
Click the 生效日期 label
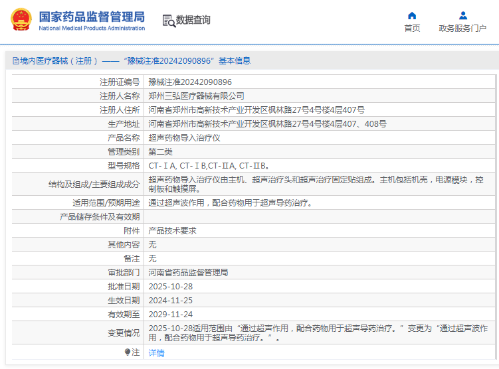tap(124, 301)
